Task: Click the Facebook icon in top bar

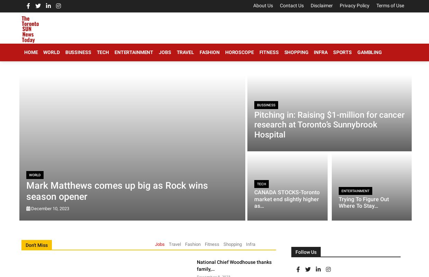Action: click(x=28, y=6)
